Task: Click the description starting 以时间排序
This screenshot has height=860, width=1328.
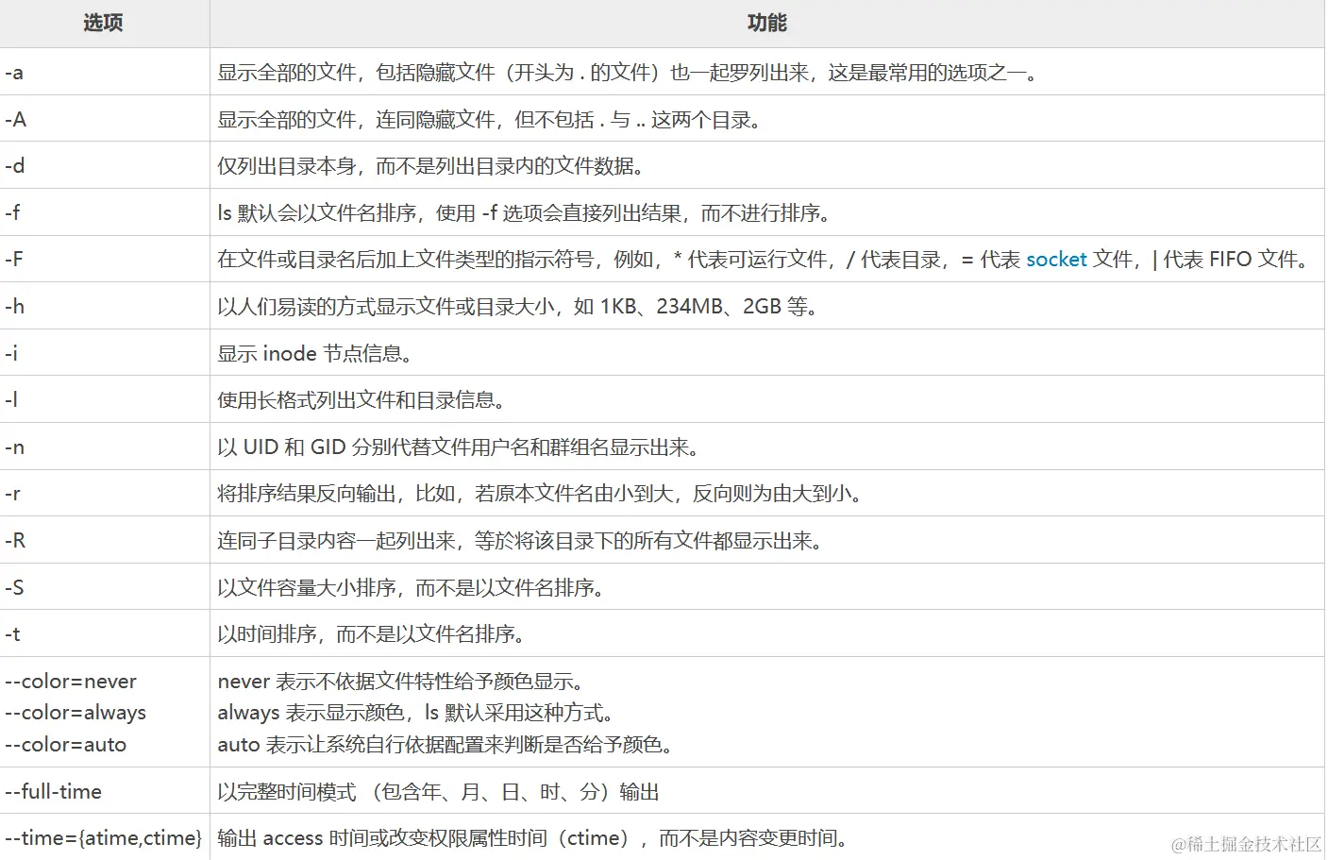Action: pyautogui.click(x=372, y=634)
